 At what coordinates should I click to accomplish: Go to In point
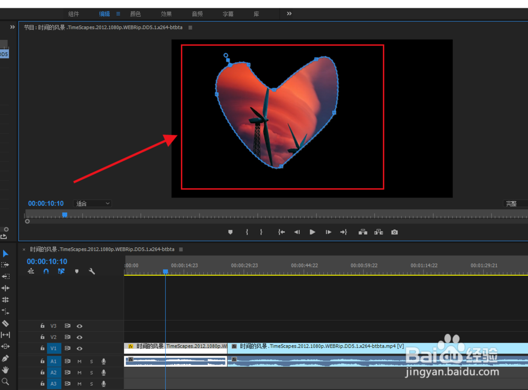281,232
